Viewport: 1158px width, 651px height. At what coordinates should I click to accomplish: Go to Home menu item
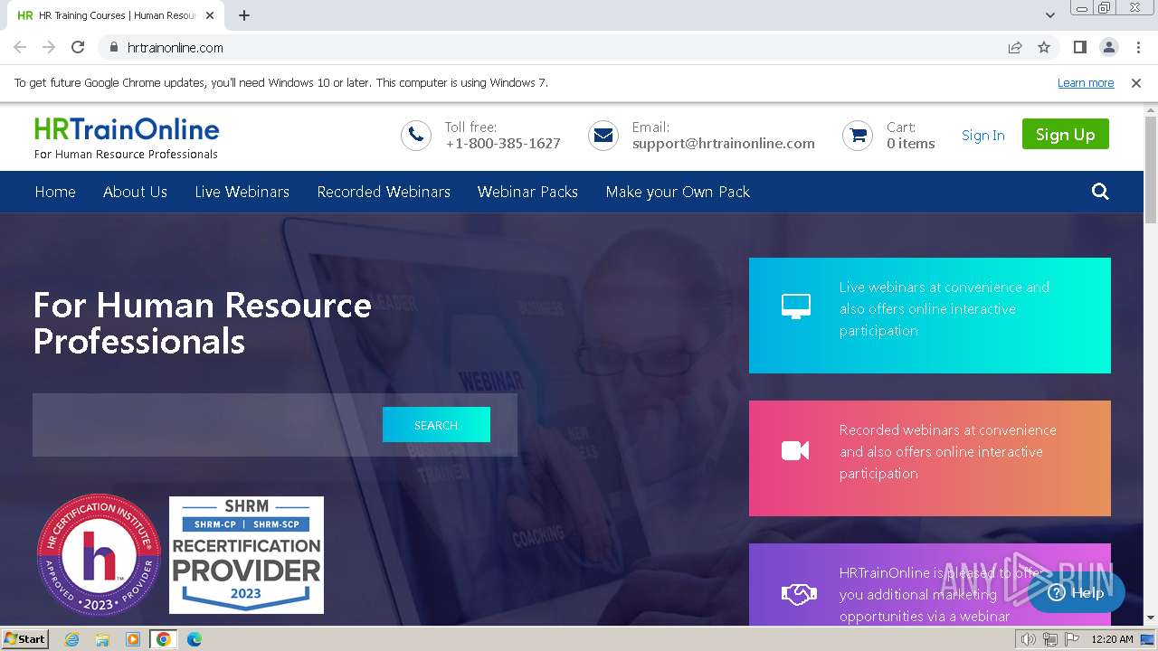(55, 192)
